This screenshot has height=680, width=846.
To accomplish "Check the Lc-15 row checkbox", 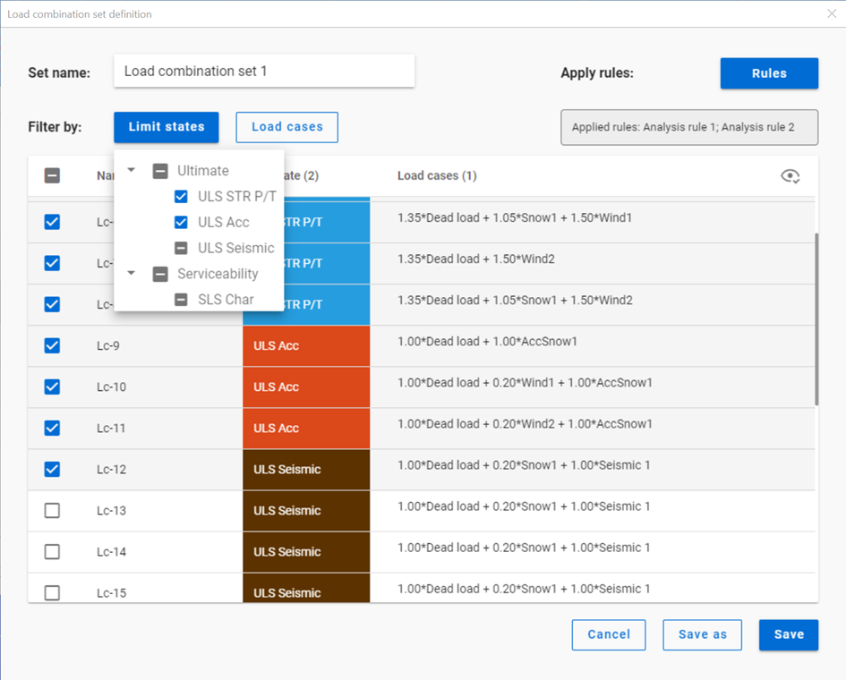I will tap(52, 592).
